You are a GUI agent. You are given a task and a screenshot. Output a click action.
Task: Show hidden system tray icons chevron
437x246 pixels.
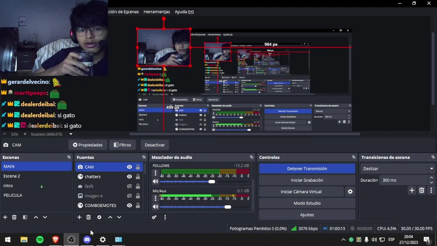tap(343, 240)
